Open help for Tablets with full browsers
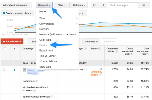Viewport: 152px width, 100px height. coord(52,97)
